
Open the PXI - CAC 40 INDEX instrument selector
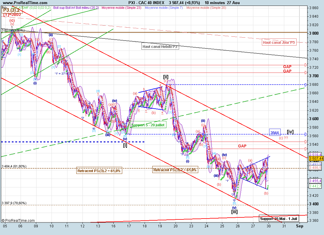pyautogui.click(x=146, y=3)
